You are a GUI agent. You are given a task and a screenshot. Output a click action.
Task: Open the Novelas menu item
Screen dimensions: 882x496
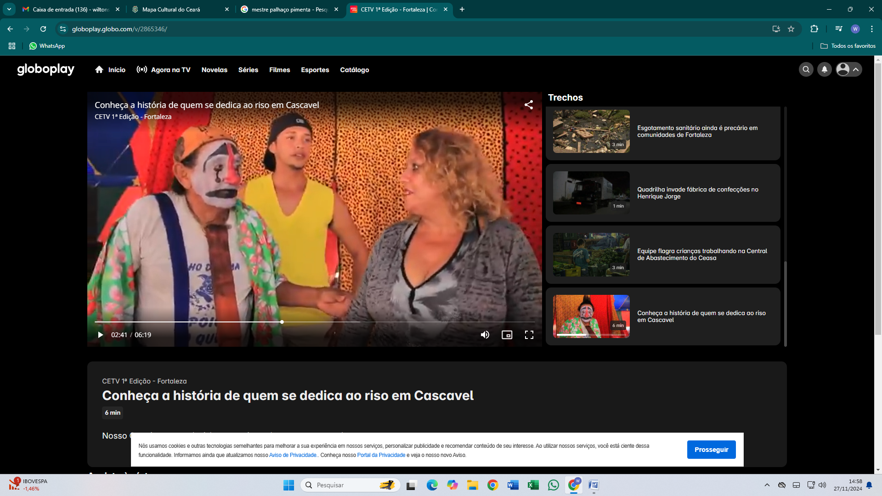(x=214, y=70)
